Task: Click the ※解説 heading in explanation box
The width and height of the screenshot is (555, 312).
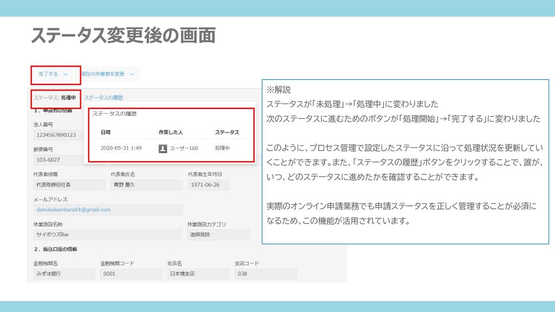Action: 279,90
